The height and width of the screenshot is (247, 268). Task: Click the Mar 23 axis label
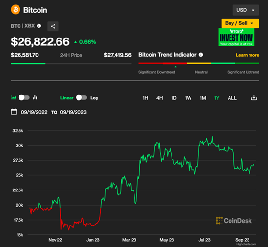point(129,240)
